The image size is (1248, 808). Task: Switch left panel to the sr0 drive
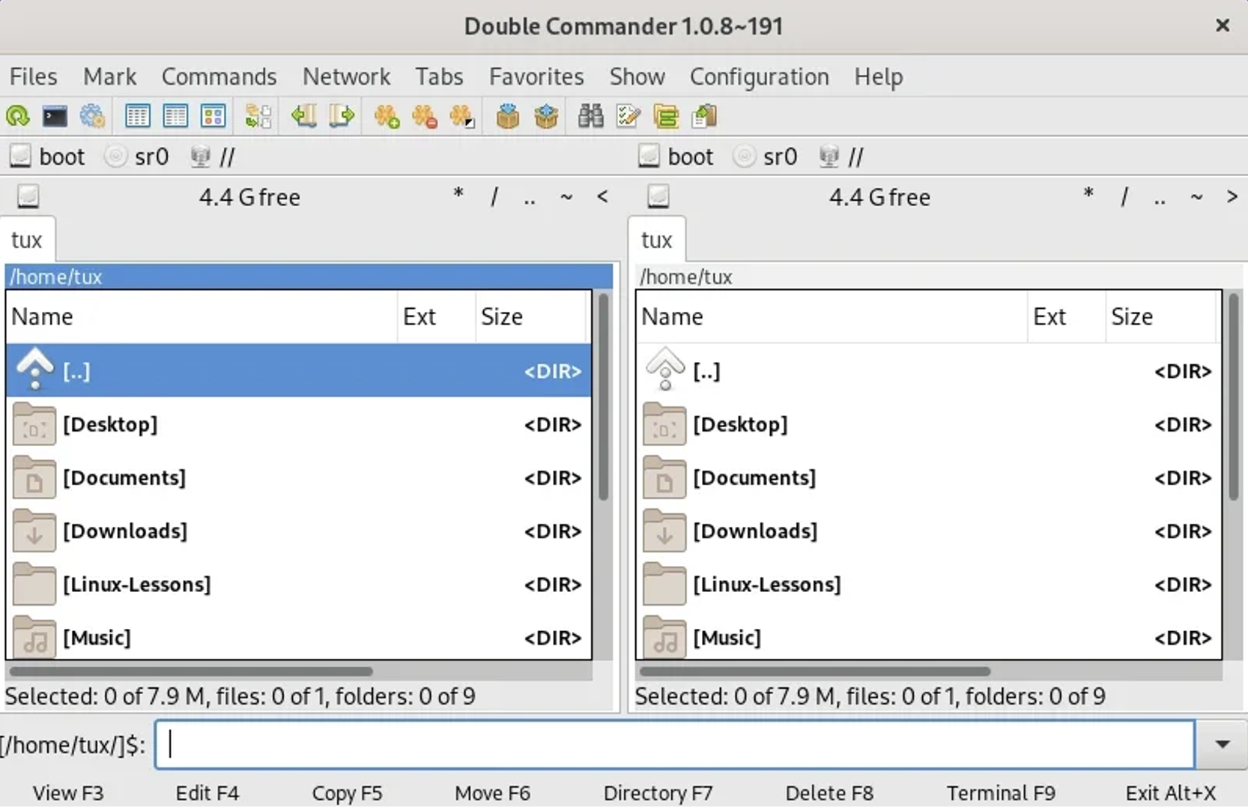(137, 156)
